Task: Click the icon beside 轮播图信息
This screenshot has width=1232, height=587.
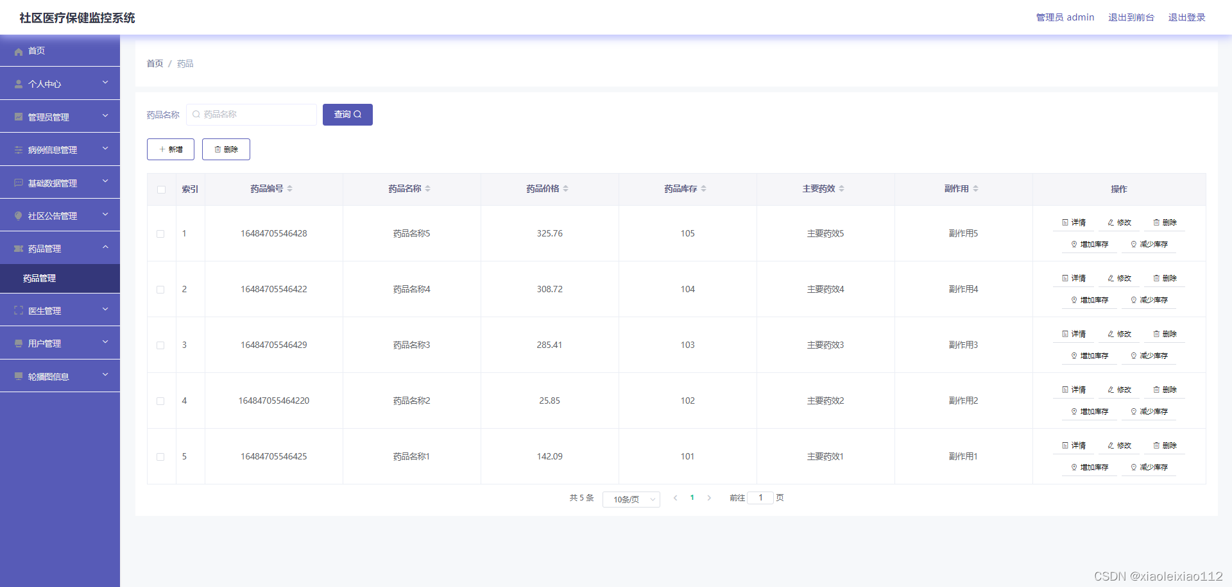Action: 19,376
